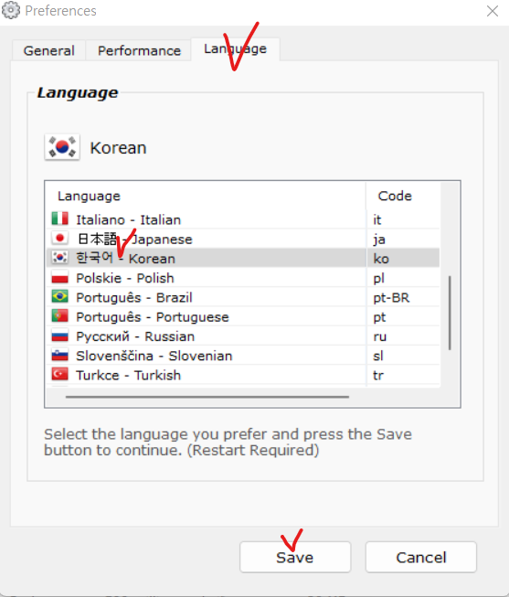Image resolution: width=509 pixels, height=597 pixels.
Task: Click the 'pt-BR' code cell
Action: [403, 297]
